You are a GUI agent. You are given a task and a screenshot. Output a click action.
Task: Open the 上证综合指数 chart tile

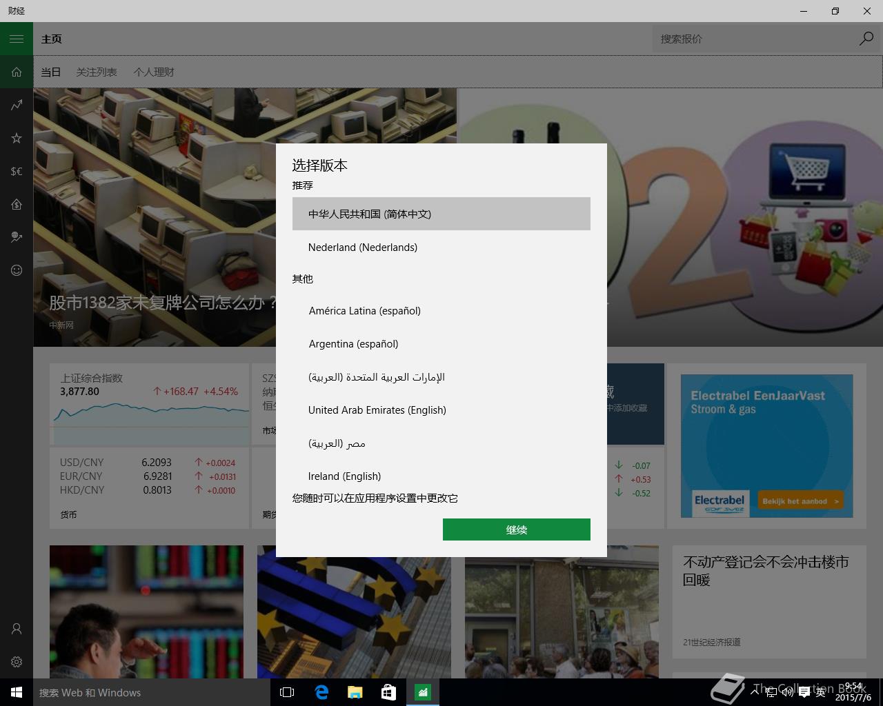point(150,404)
